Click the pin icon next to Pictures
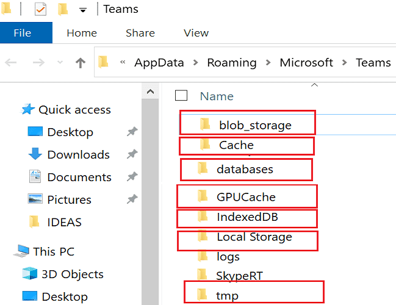This screenshot has width=396, height=305. click(132, 199)
